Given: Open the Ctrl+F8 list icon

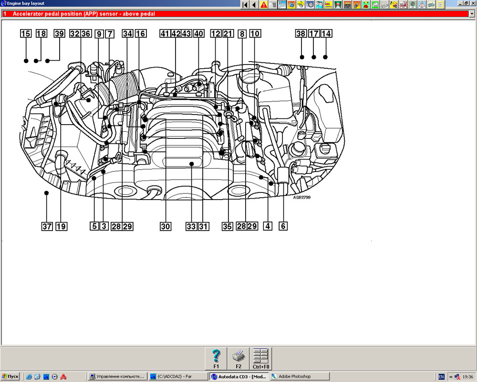Looking at the screenshot, I should point(261,359).
